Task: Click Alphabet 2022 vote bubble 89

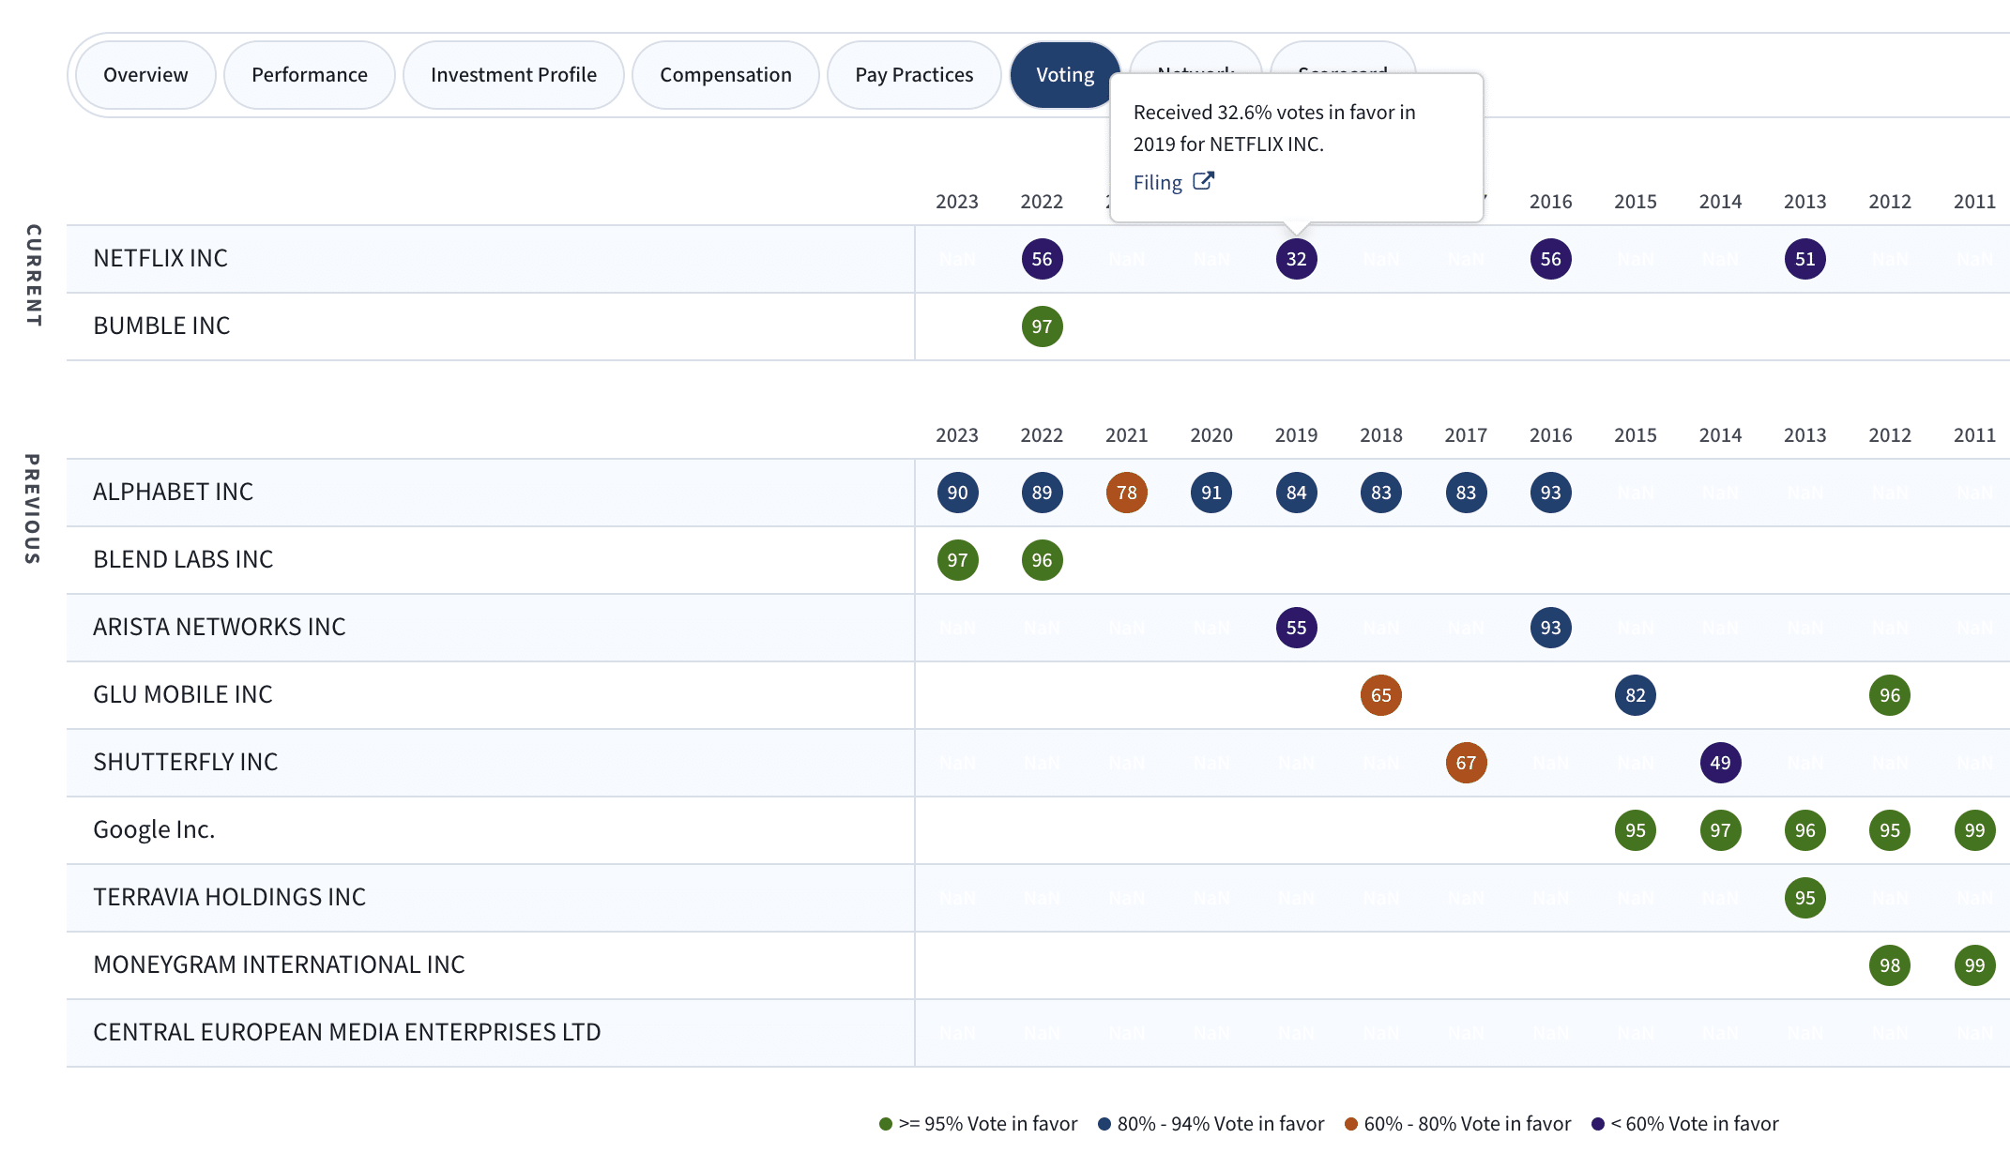Action: (x=1042, y=493)
